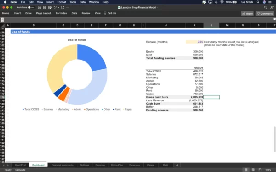Expand the outline level button near column headers
This screenshot has height=172, width=276.
[x=2, y=20]
